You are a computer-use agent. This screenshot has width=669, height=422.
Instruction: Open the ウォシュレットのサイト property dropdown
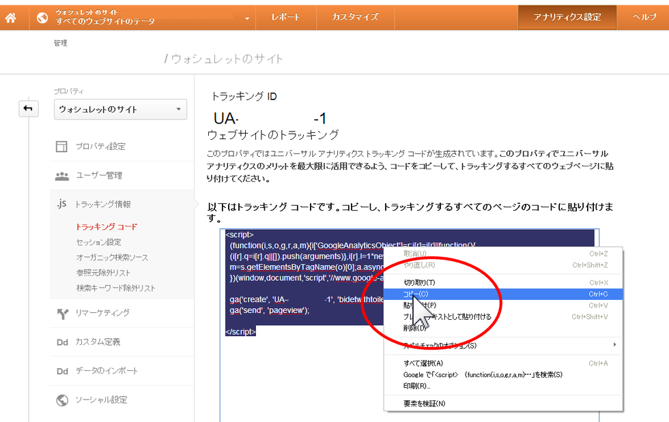pyautogui.click(x=120, y=109)
